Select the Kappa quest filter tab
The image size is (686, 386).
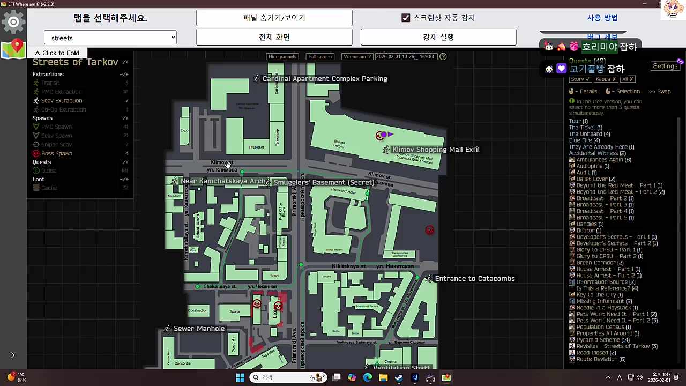(606, 79)
